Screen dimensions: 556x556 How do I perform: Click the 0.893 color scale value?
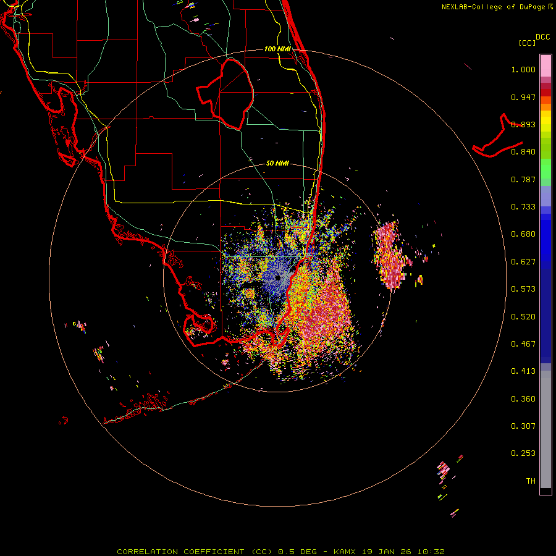click(523, 124)
